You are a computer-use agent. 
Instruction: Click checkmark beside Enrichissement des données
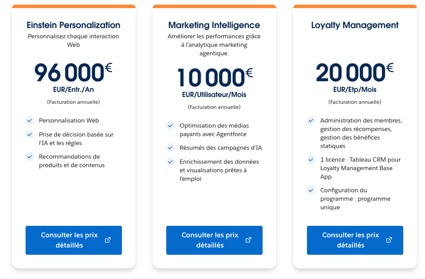point(171,162)
